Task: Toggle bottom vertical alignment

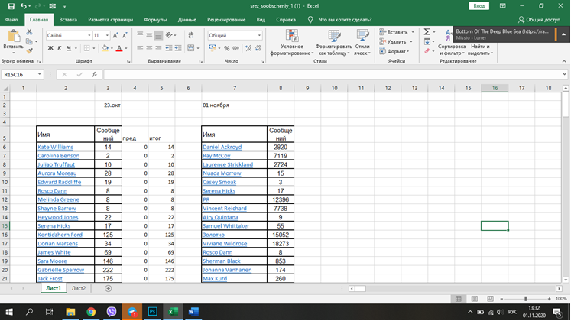Action: coord(158,35)
